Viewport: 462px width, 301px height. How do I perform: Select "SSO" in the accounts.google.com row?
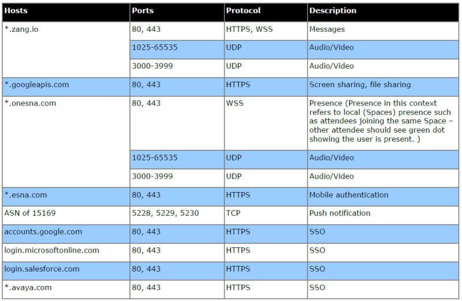click(383, 234)
